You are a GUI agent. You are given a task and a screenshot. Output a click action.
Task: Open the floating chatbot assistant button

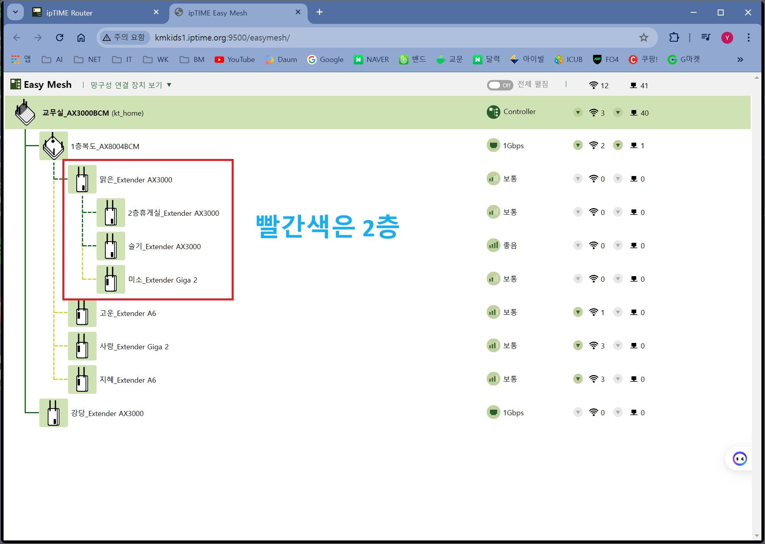(x=740, y=459)
